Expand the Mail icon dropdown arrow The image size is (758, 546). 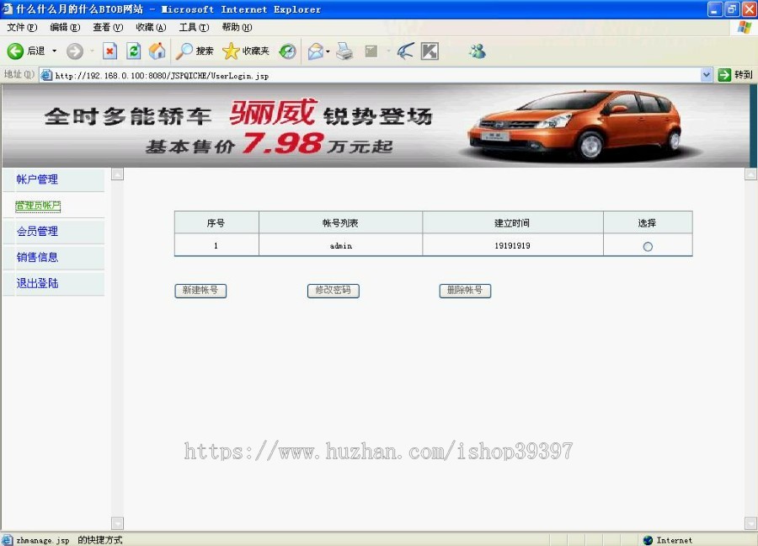328,51
